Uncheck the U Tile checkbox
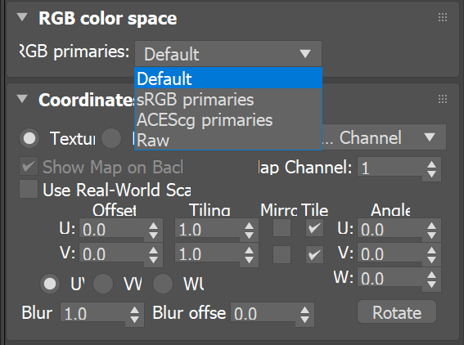 pyautogui.click(x=314, y=228)
